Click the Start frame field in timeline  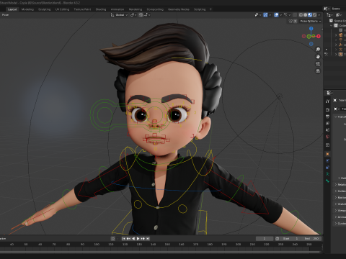tap(290, 239)
